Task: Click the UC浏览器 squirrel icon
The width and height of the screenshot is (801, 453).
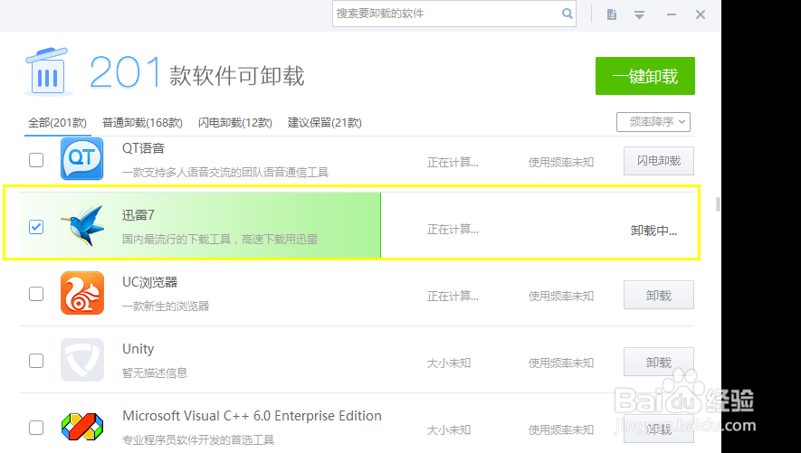Action: pyautogui.click(x=82, y=293)
